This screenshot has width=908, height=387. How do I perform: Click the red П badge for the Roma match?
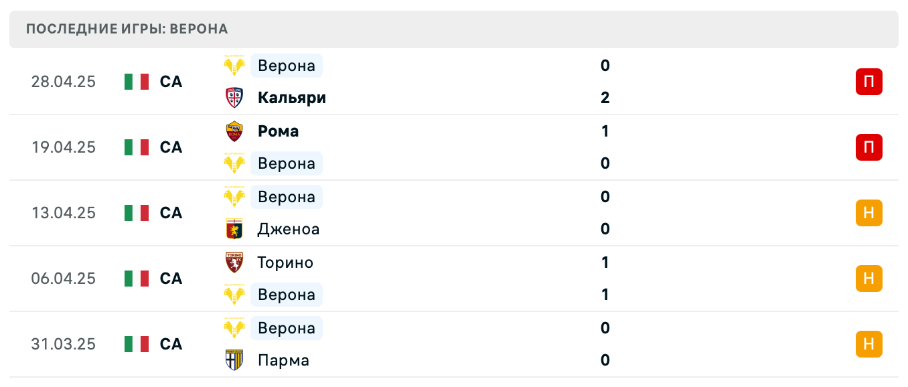[868, 147]
